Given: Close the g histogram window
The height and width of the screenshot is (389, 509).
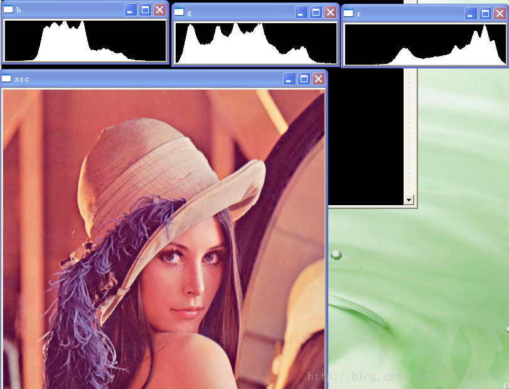Looking at the screenshot, I should point(331,13).
